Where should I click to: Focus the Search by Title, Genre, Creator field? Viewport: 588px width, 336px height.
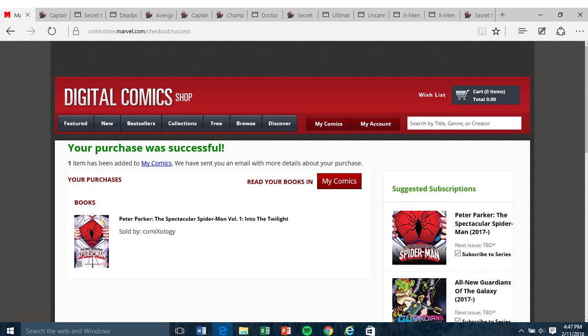point(464,123)
